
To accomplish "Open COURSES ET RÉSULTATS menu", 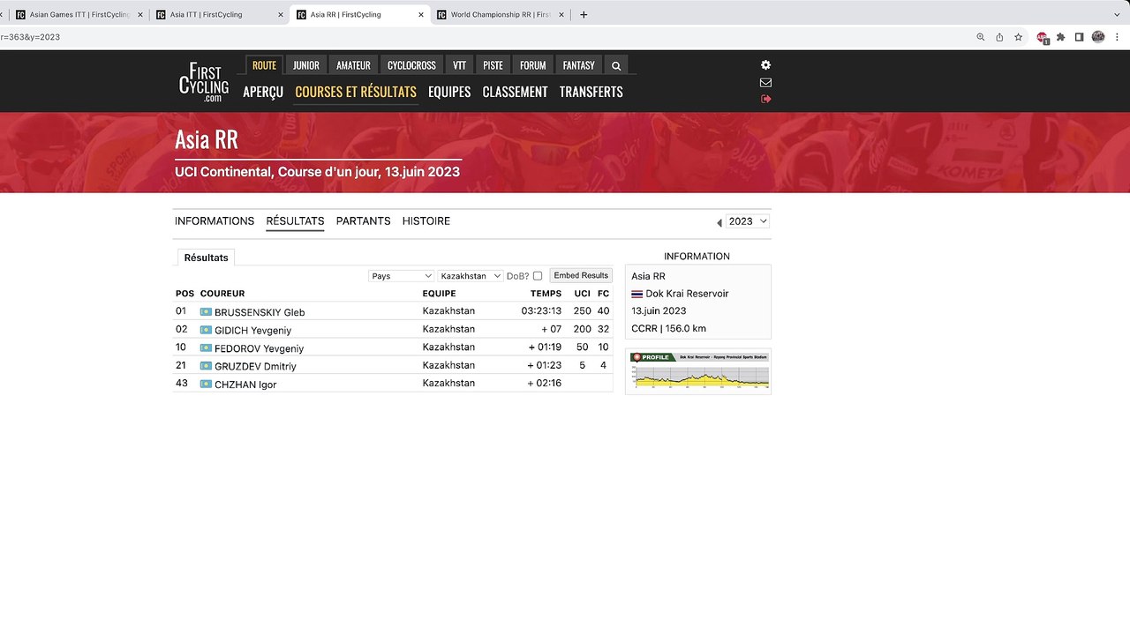I will 356,92.
